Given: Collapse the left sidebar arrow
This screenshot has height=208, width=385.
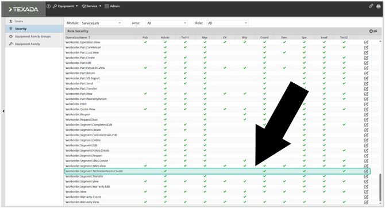Looking at the screenshot, I should pyautogui.click(x=3, y=111).
